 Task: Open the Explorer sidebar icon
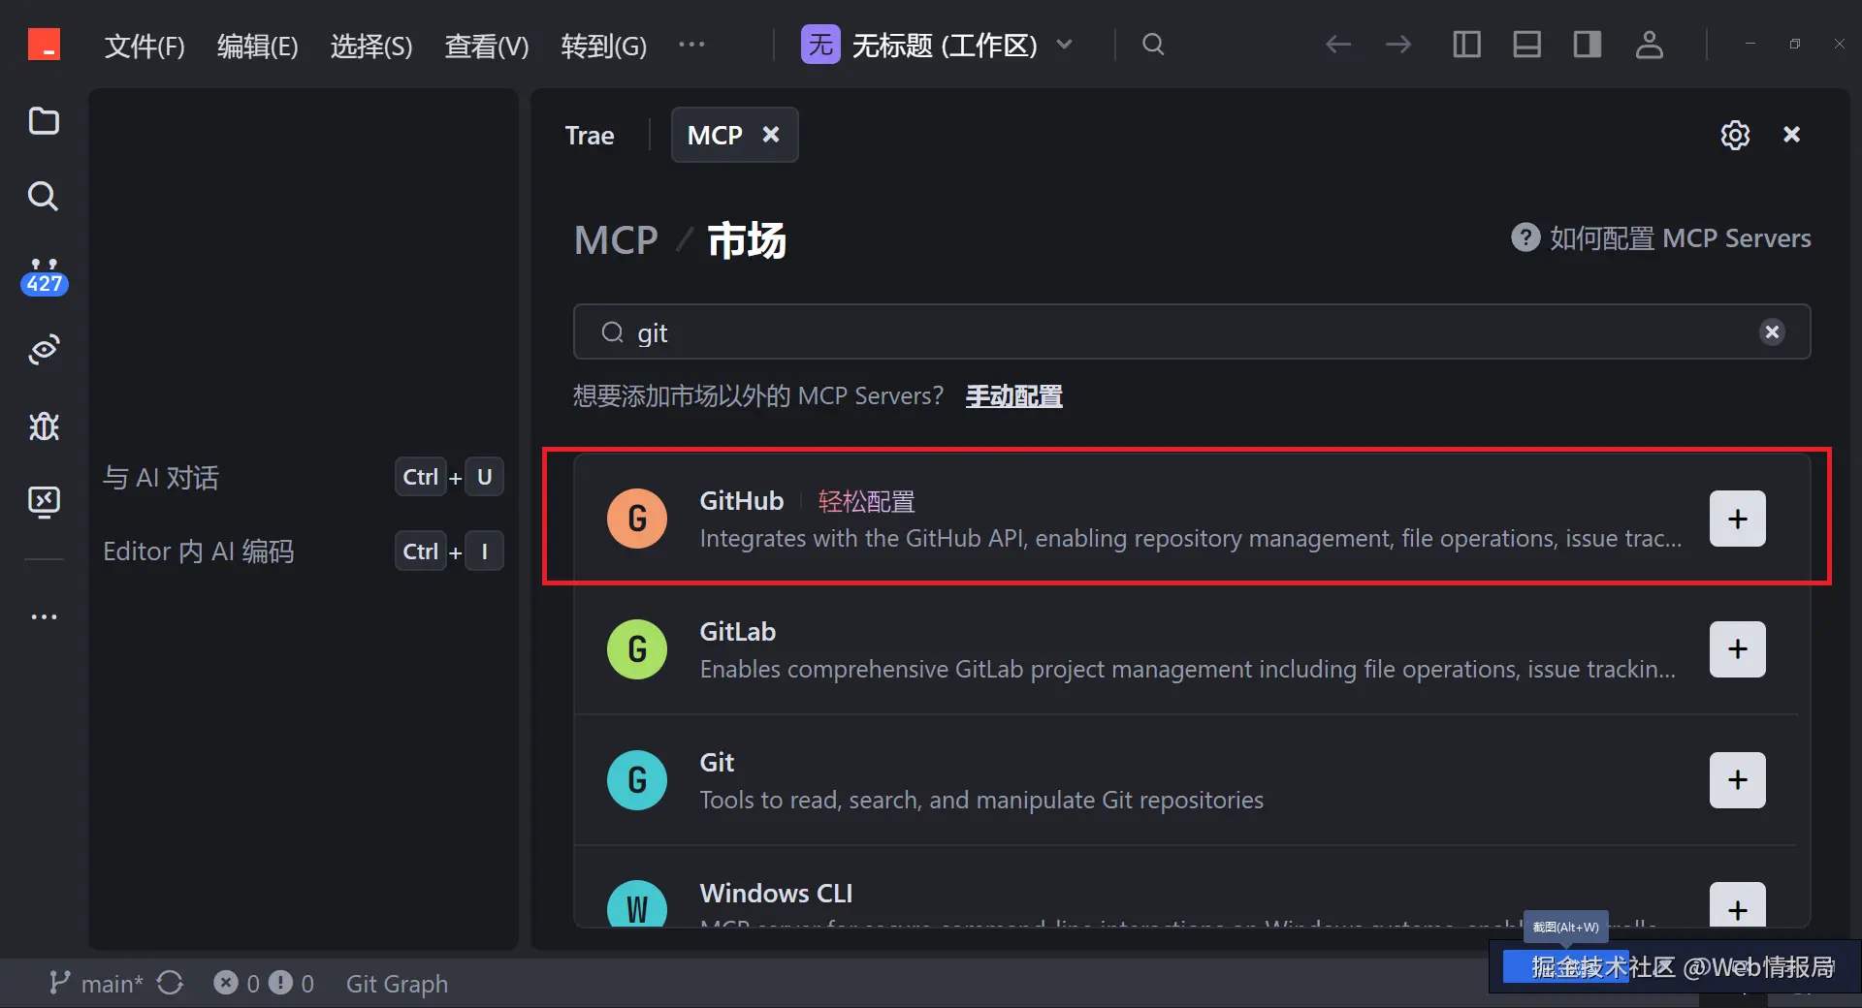click(44, 121)
